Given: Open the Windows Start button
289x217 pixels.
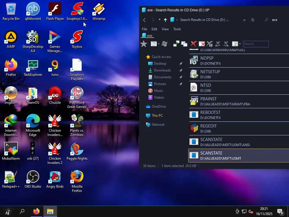Looking at the screenshot, I should coord(8,211).
